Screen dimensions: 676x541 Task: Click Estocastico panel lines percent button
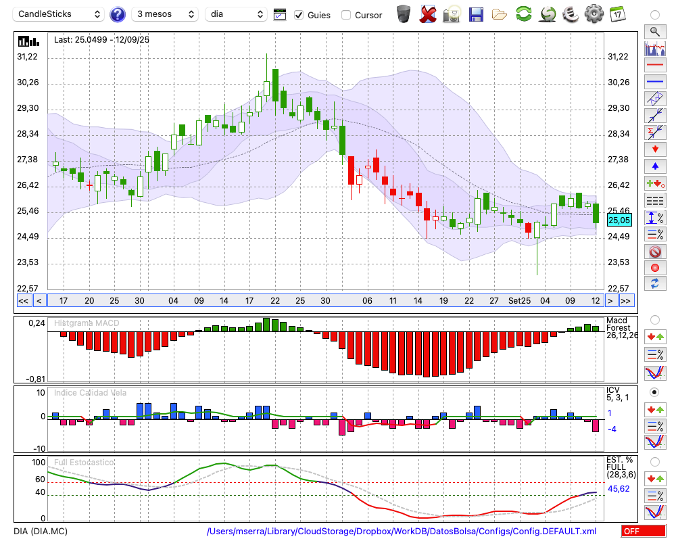pos(655,496)
